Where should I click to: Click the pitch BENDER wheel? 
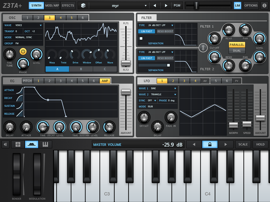pyautogui.click(x=17, y=174)
